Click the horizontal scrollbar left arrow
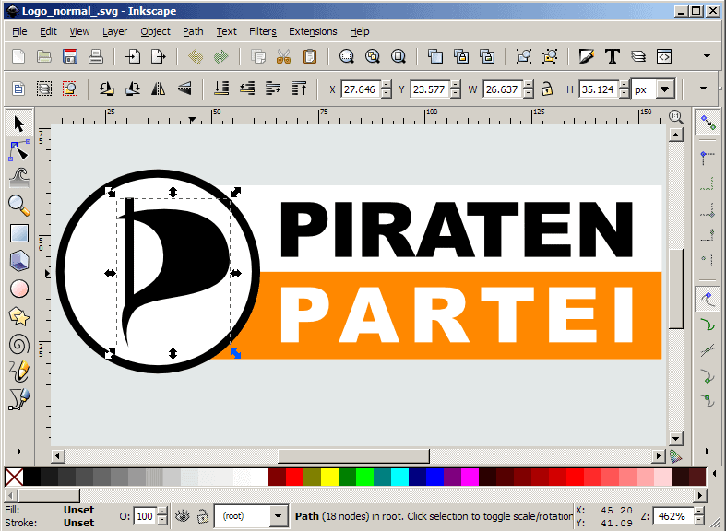Image resolution: width=726 pixels, height=531 pixels. (x=58, y=456)
